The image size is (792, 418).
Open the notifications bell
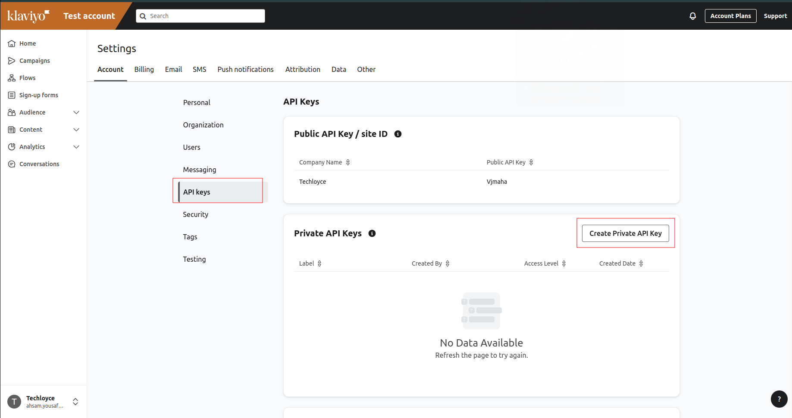693,16
